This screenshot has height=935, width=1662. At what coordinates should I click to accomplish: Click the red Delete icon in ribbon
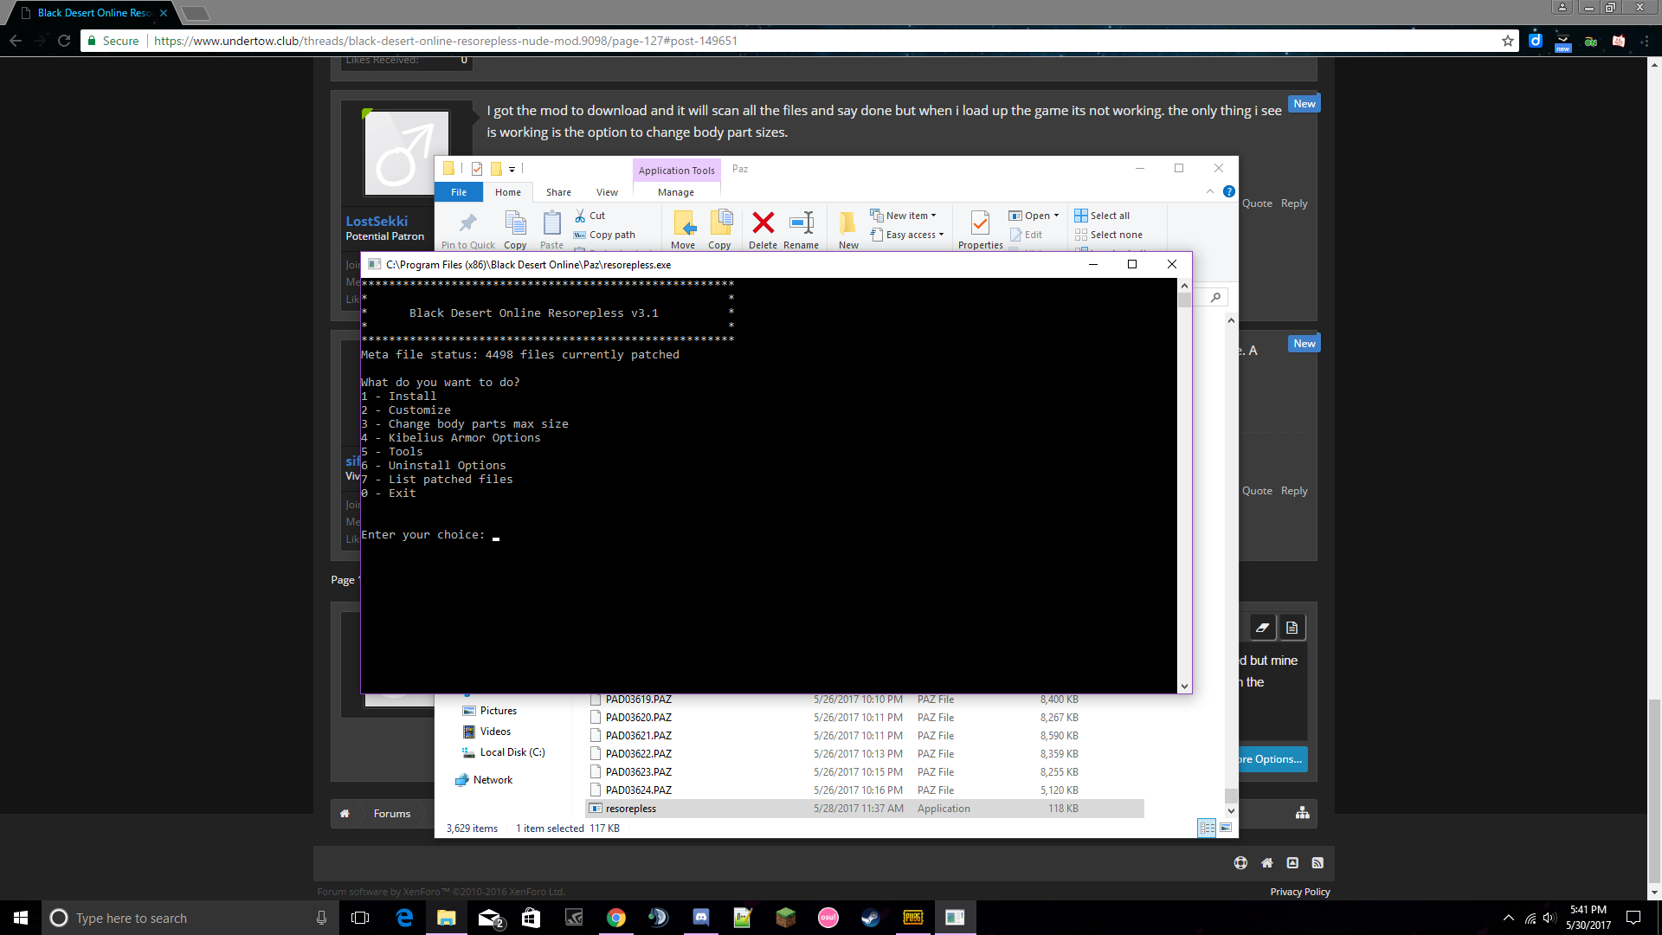pyautogui.click(x=763, y=223)
